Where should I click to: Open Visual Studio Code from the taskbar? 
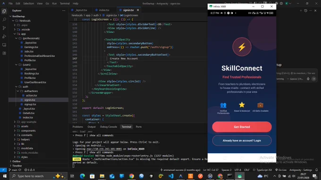[x=171, y=176]
